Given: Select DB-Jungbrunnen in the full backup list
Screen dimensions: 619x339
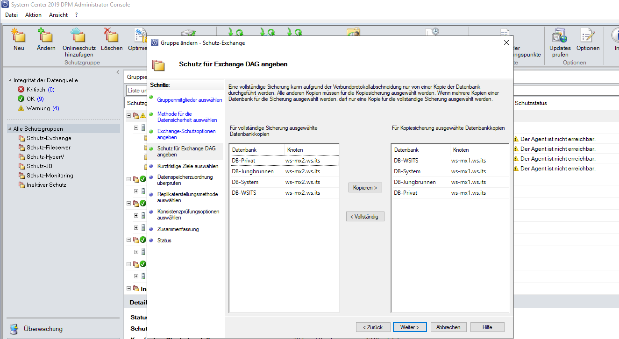Looking at the screenshot, I should coord(284,171).
